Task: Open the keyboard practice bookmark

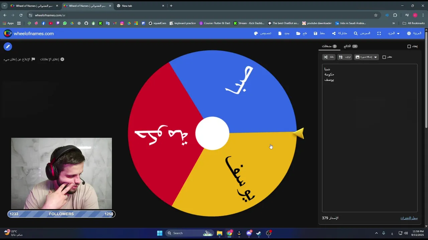Action: click(x=183, y=23)
